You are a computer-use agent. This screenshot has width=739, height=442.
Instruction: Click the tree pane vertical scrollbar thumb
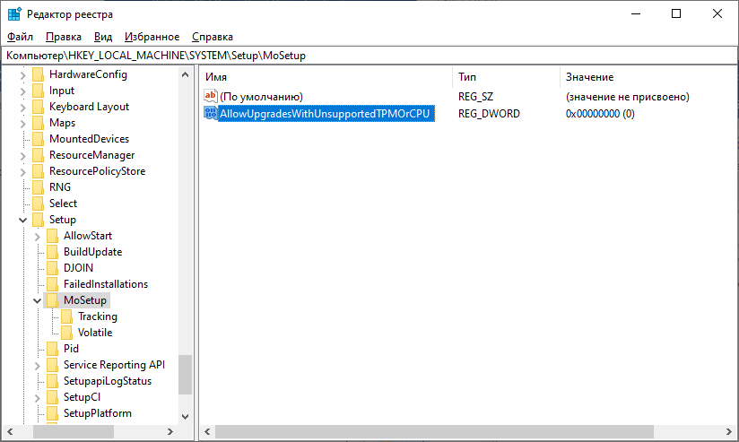pyautogui.click(x=186, y=375)
